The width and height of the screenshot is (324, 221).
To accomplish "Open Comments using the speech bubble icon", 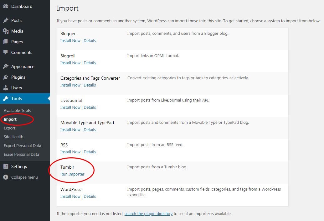I will coord(6,52).
